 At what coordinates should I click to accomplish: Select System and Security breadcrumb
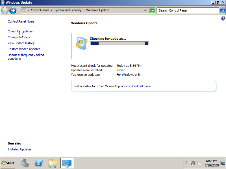click(x=68, y=10)
